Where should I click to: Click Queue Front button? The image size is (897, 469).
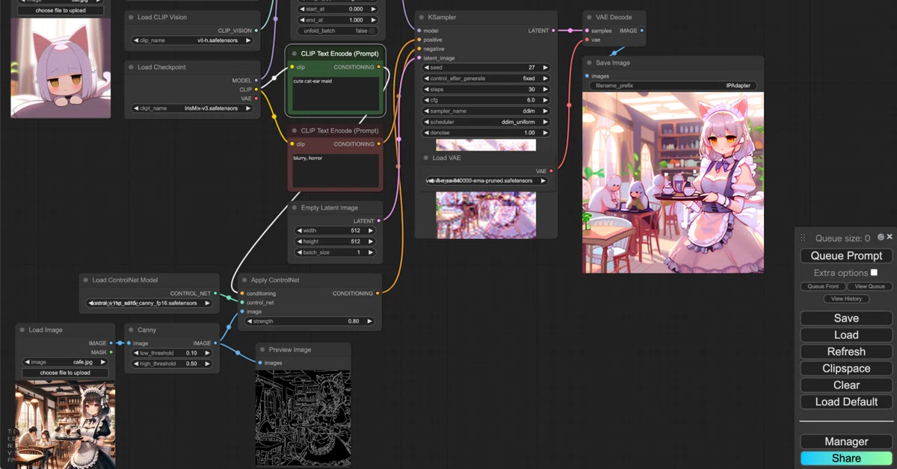[x=823, y=286]
